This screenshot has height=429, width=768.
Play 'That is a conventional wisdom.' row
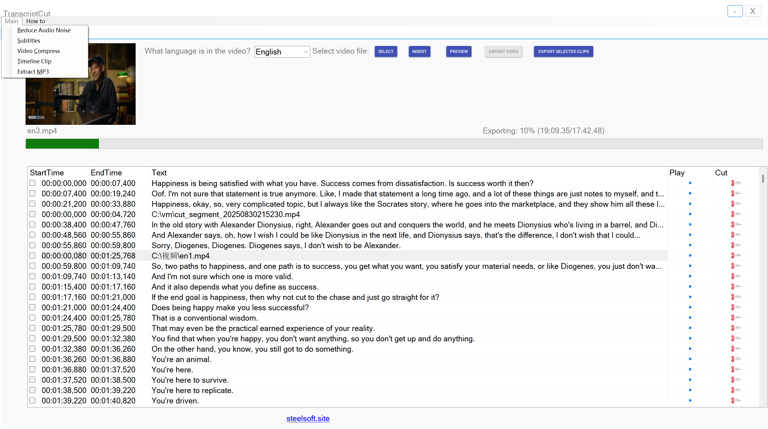coord(690,318)
